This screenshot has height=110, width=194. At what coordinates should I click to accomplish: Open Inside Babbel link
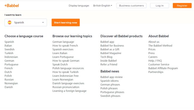108,61
